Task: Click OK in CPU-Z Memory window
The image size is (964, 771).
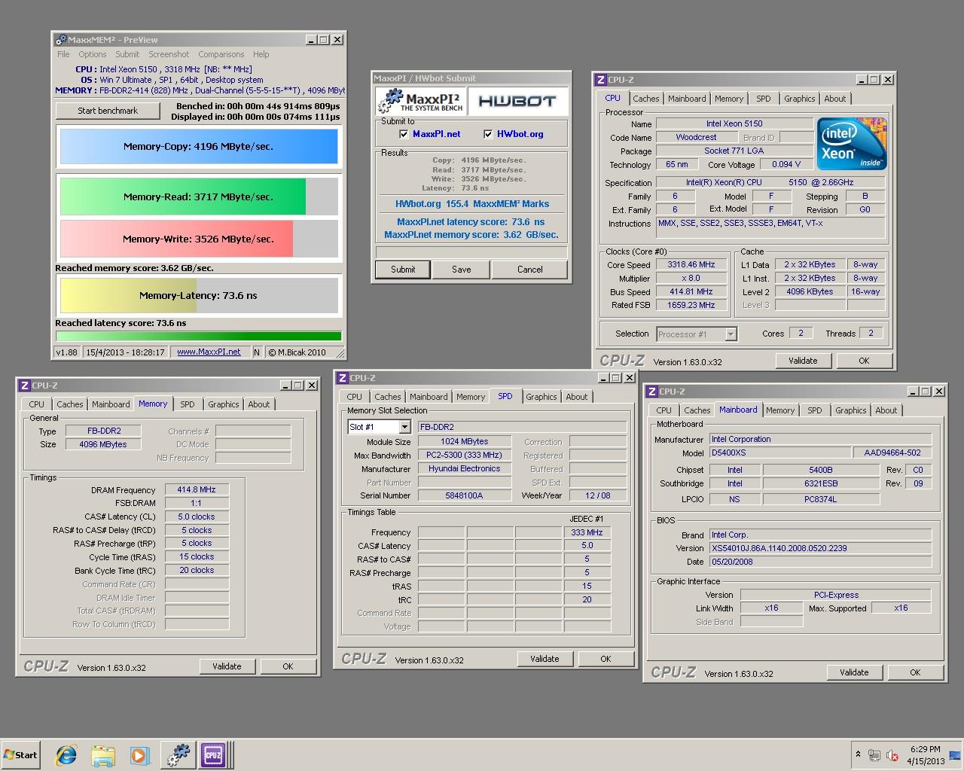Action: pyautogui.click(x=288, y=666)
